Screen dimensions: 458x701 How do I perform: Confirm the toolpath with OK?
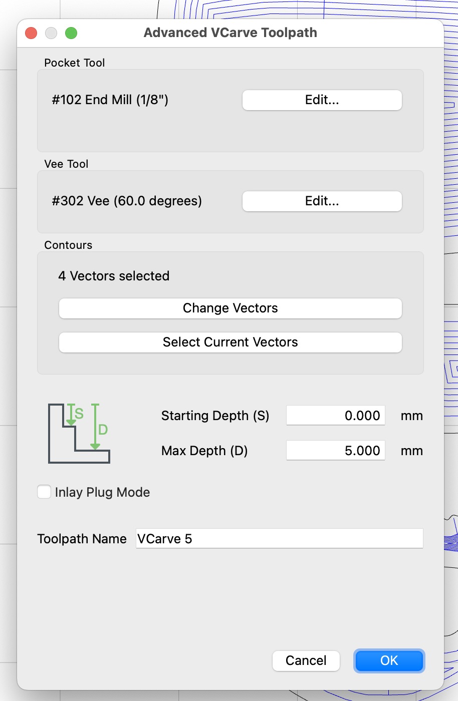point(389,660)
